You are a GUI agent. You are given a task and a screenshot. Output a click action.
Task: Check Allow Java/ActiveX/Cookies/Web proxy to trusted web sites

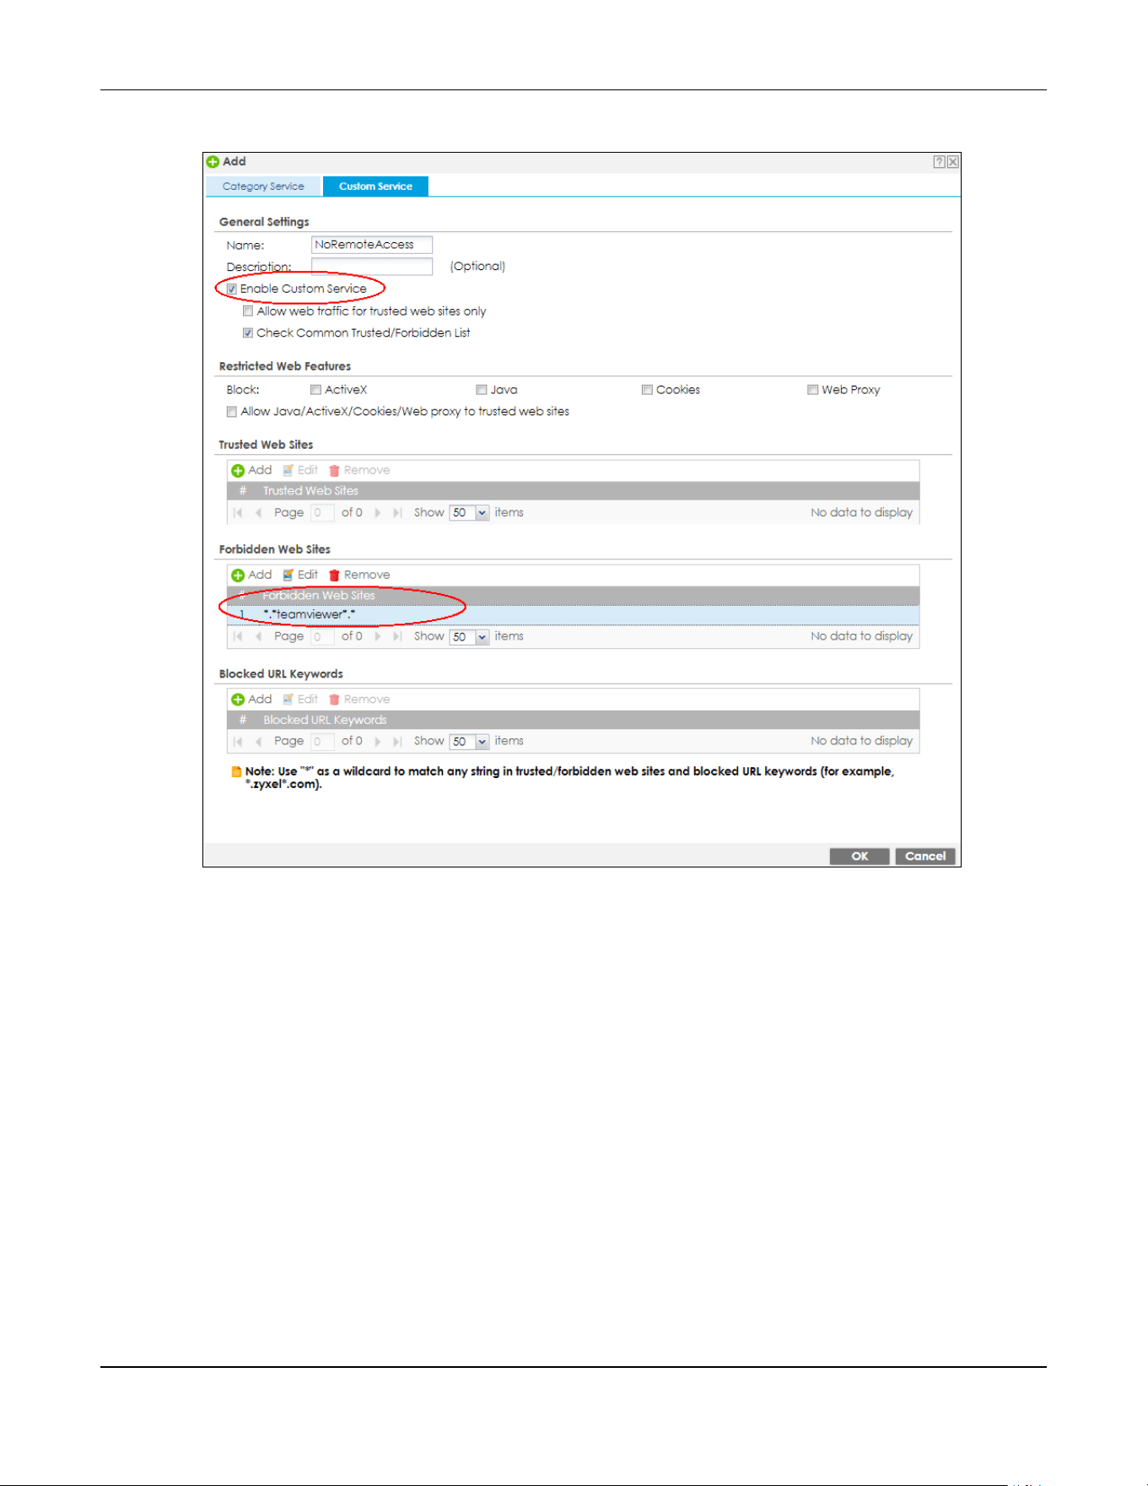(231, 412)
